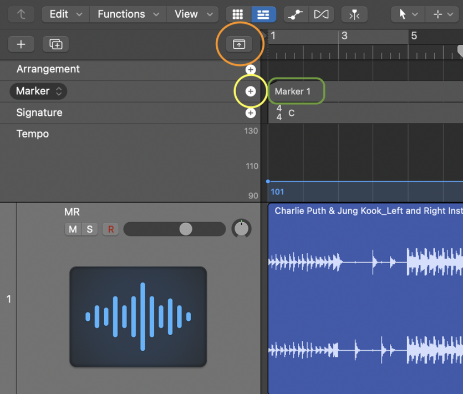This screenshot has height=394, width=463.
Task: Switch to grid view icon
Action: [238, 14]
